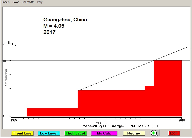This screenshot has height=138, width=192.
Task: Click the magnifier zoom icon
Action: tap(154, 133)
